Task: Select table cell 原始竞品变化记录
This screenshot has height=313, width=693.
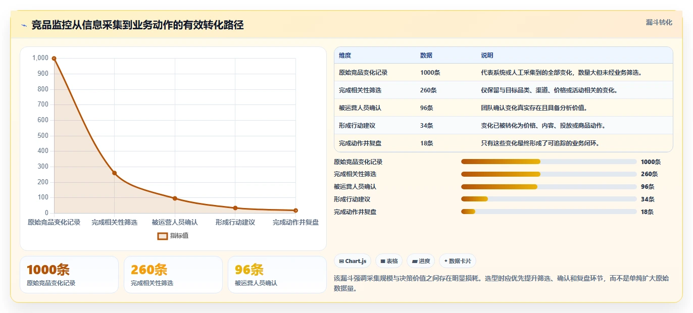Action: click(363, 73)
